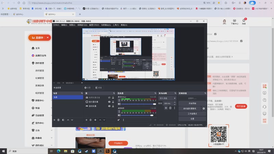Click Start Virtual Camera button
The width and height of the screenshot is (274, 154).
[190, 108]
